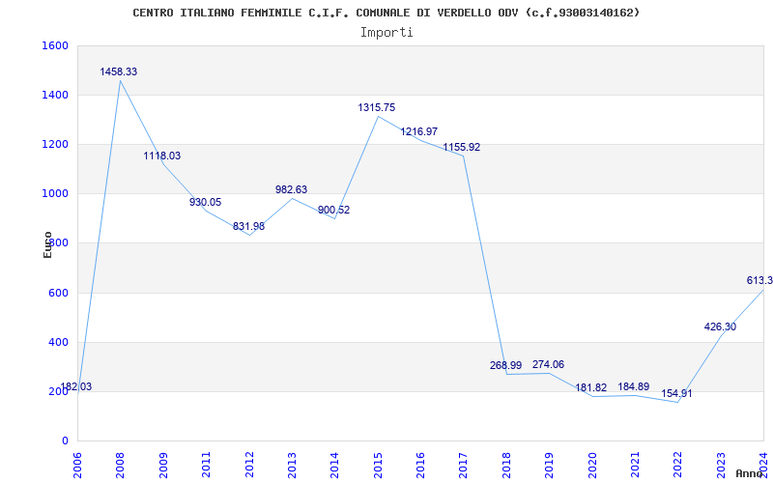Viewport: 773px width, 483px height.
Task: Select the 184.89 data label
Action: pyautogui.click(x=634, y=387)
